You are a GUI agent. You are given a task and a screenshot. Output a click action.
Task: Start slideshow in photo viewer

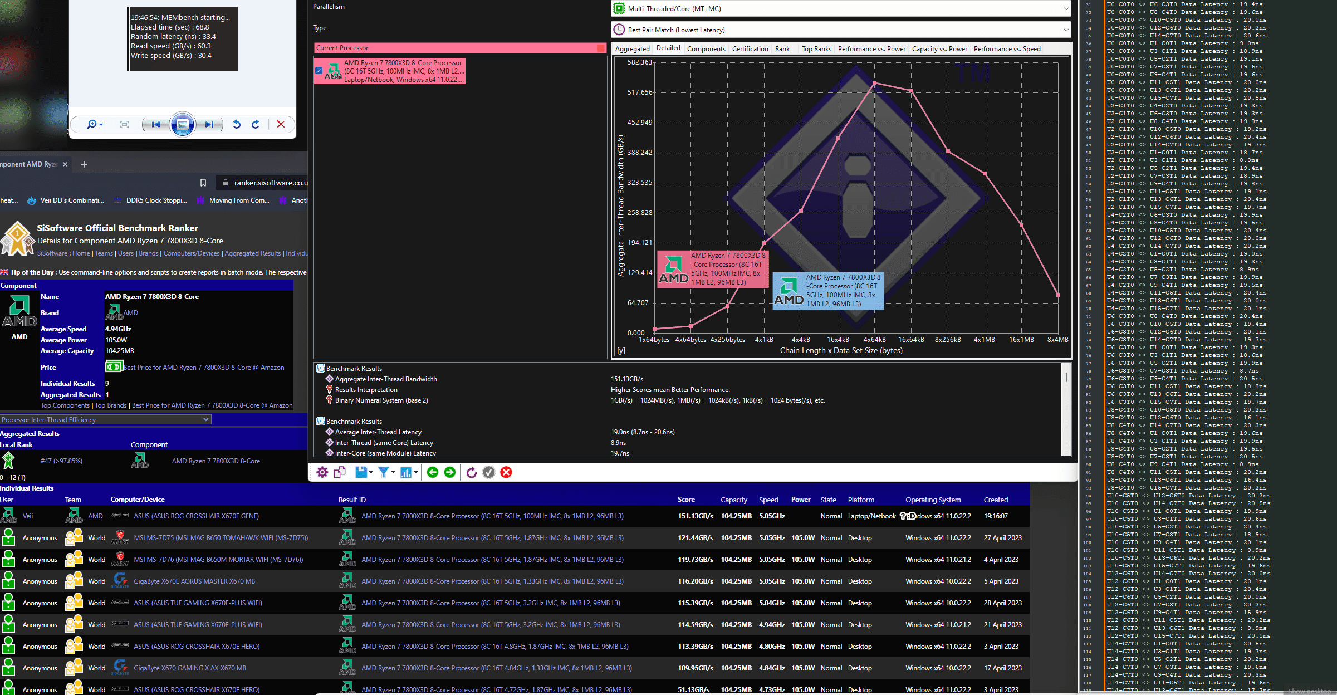[x=183, y=124]
